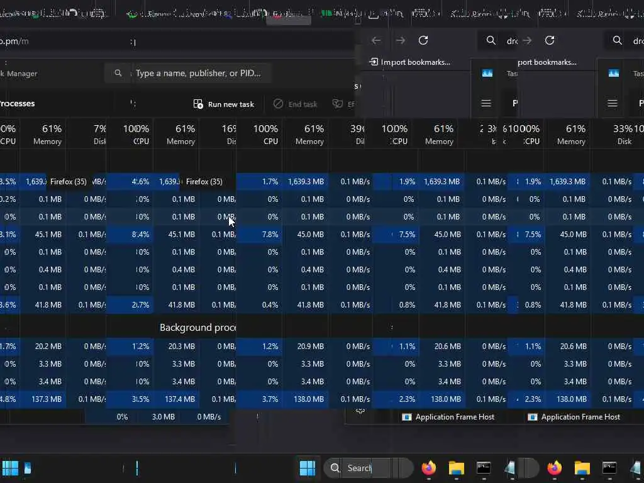Go back with the browser's back arrow
644x483 pixels.
coord(376,40)
